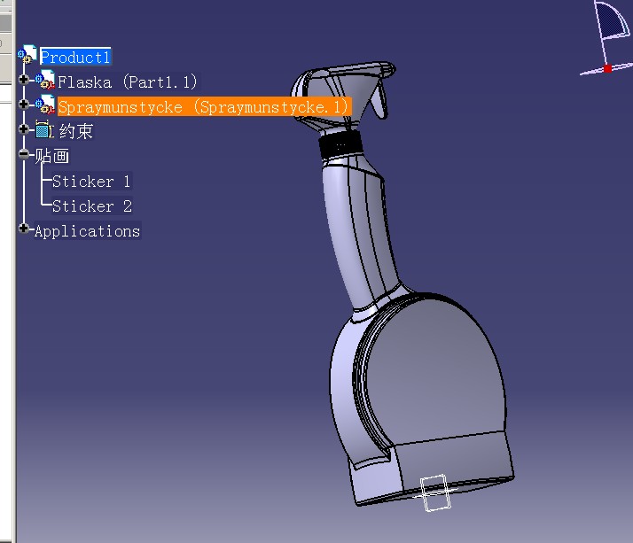633x543 pixels.
Task: Select the Applications tree label
Action: [87, 231]
